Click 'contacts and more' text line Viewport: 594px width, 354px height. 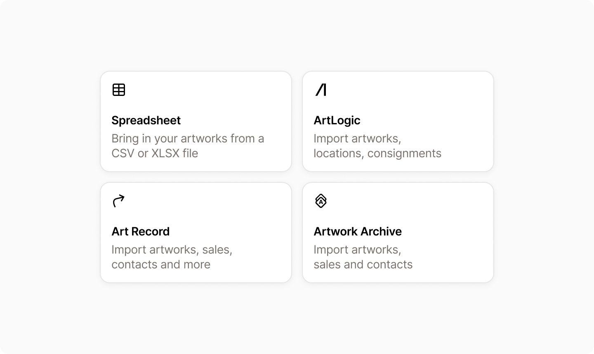tap(161, 264)
